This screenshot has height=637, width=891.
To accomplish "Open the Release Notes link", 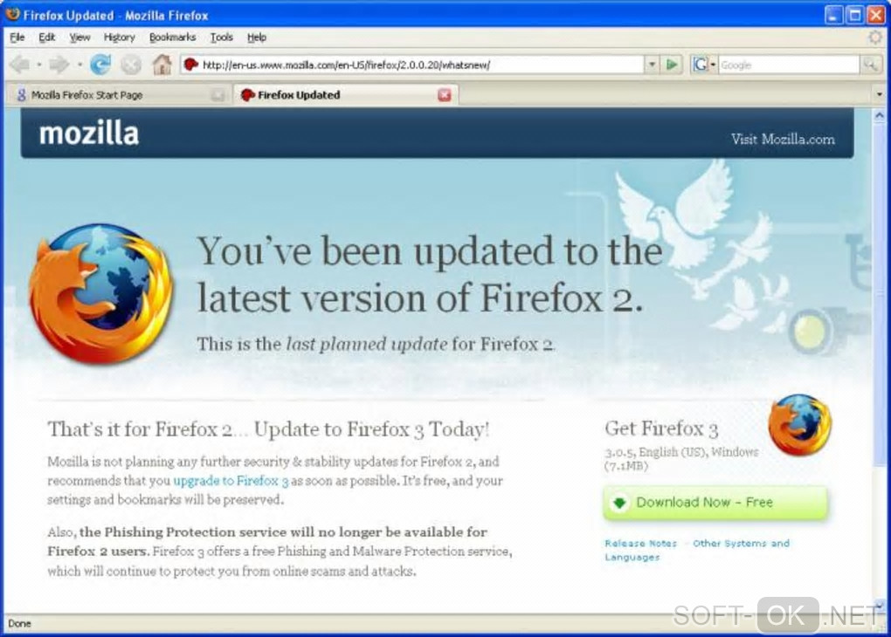I will 640,544.
